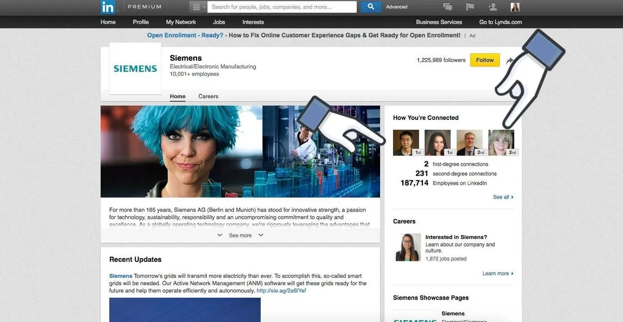Follow the Siemens company
The image size is (623, 322).
[x=485, y=60]
